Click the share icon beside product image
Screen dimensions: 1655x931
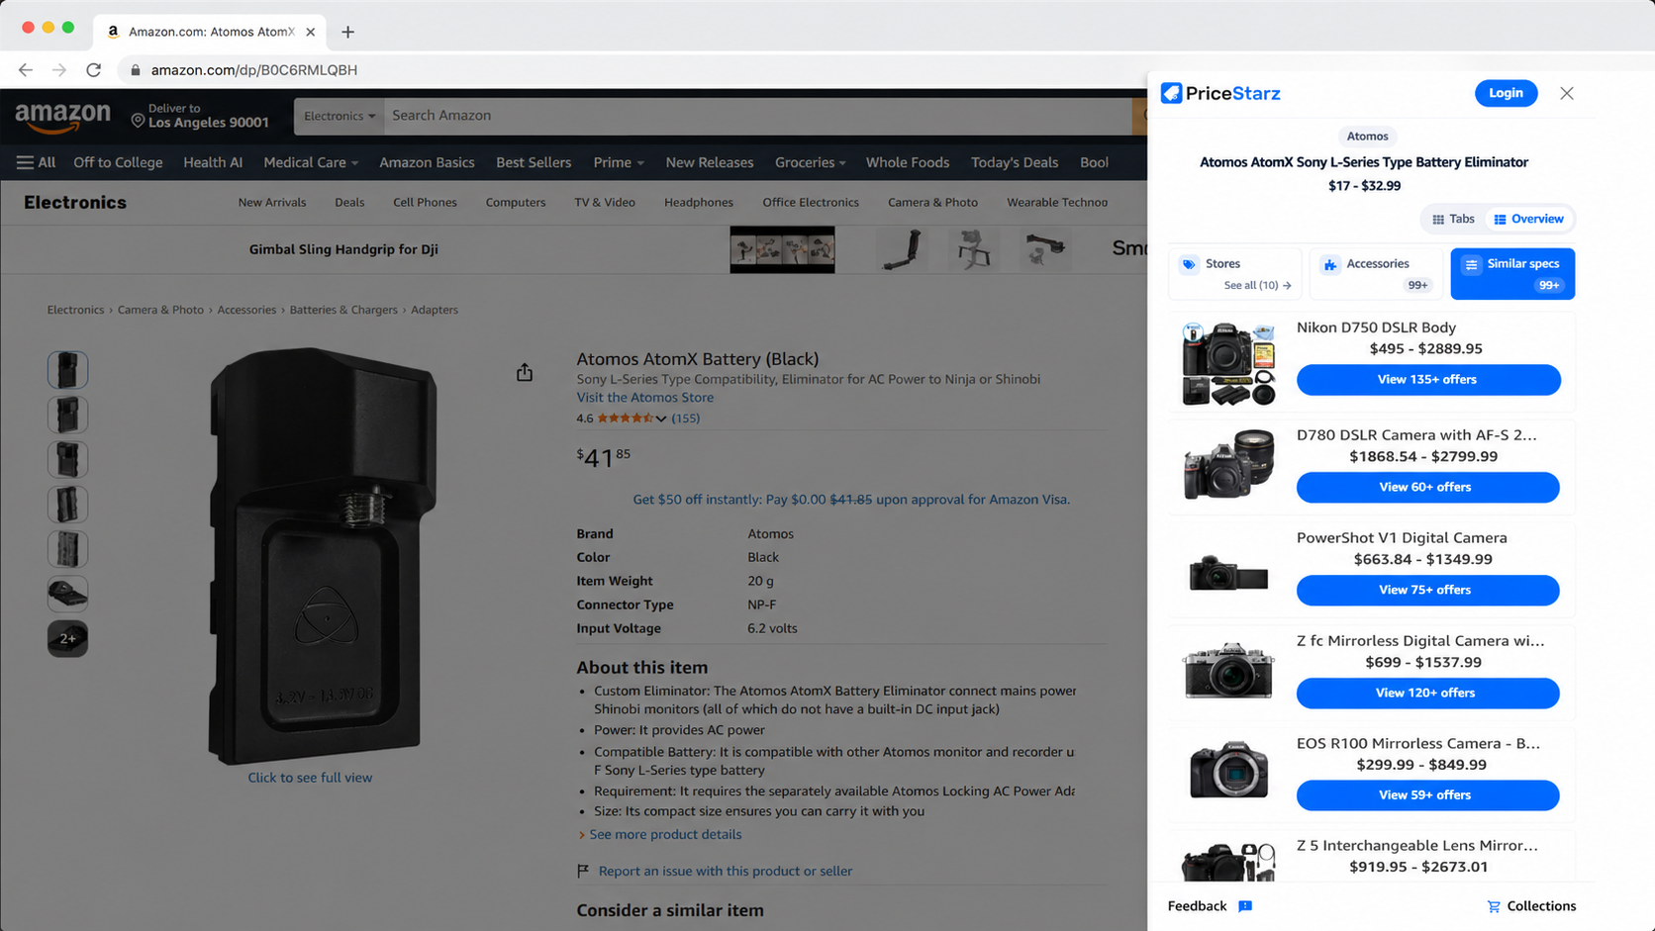[525, 372]
